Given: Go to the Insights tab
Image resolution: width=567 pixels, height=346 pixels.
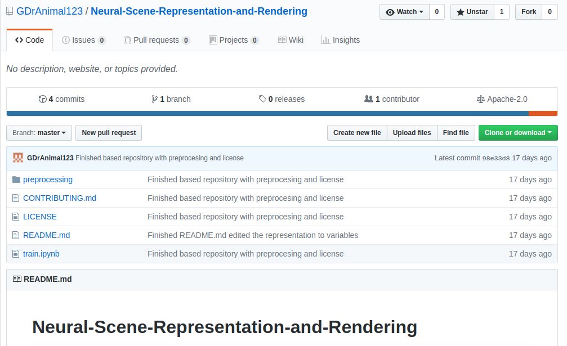Looking at the screenshot, I should [x=340, y=40].
